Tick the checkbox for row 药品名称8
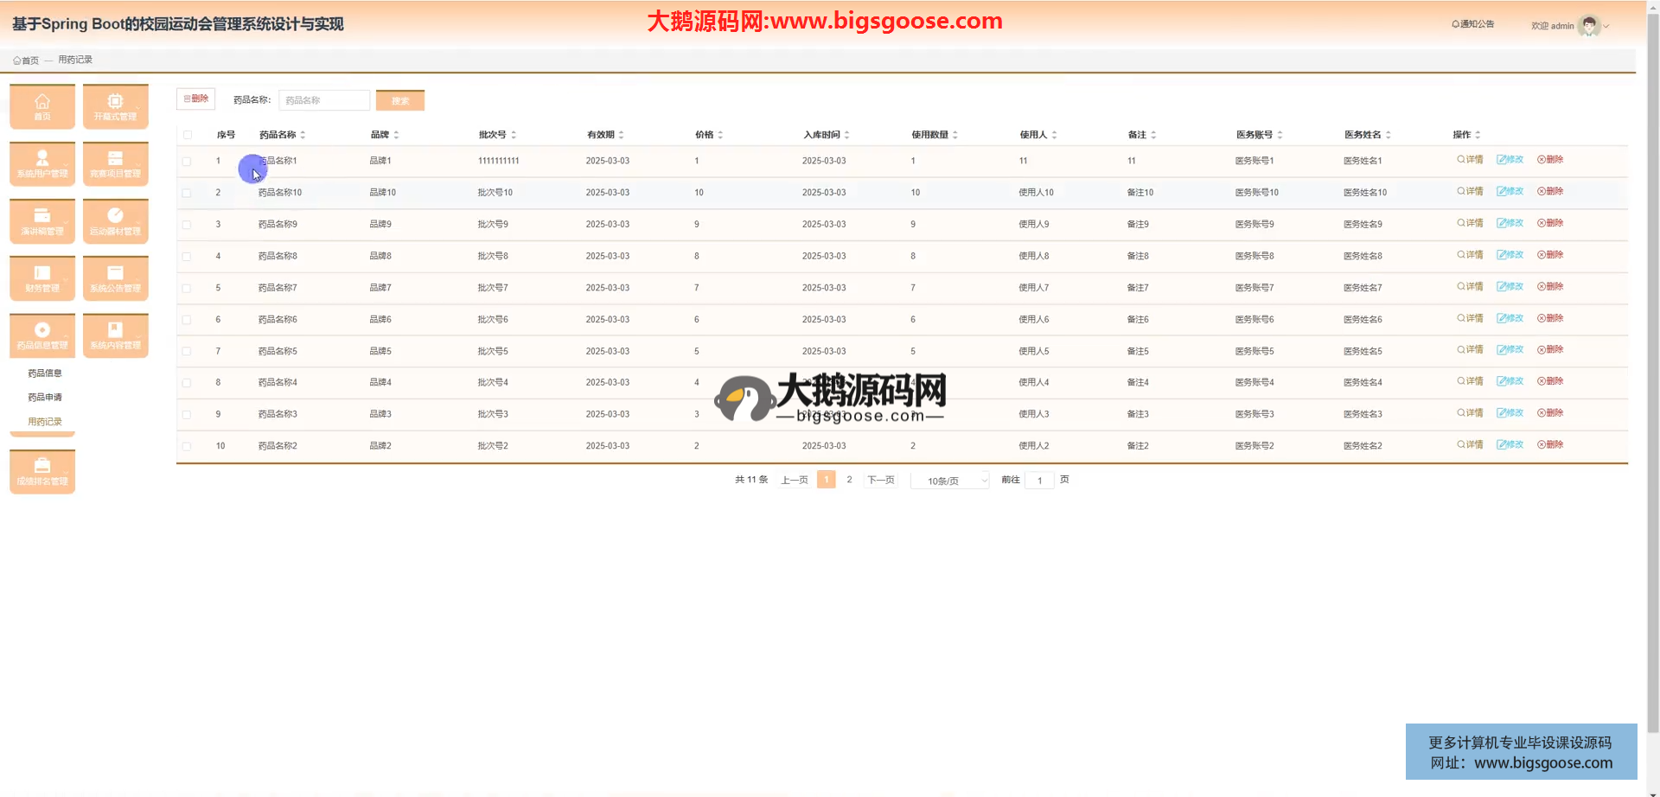The image size is (1660, 797). pyautogui.click(x=187, y=257)
